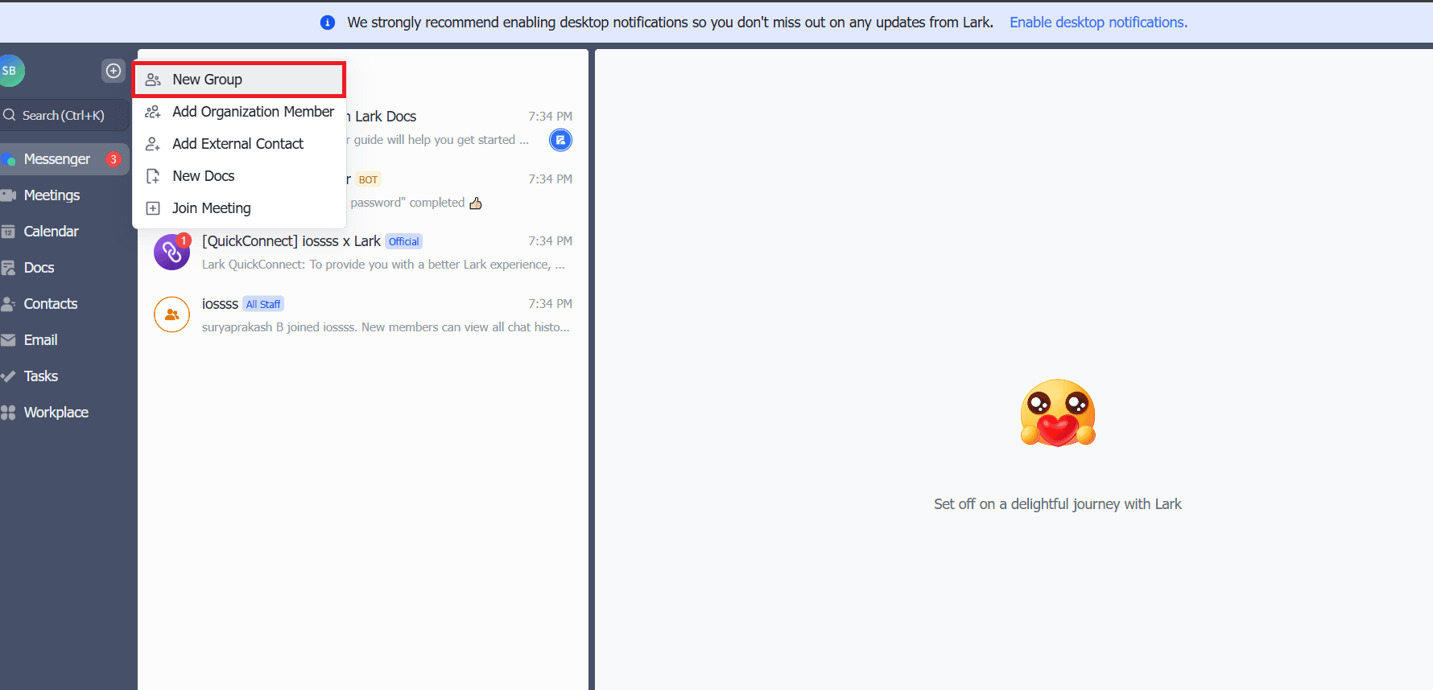Viewport: 1433px width, 690px height.
Task: Click the blue Lark Docs badge icon
Action: (560, 140)
